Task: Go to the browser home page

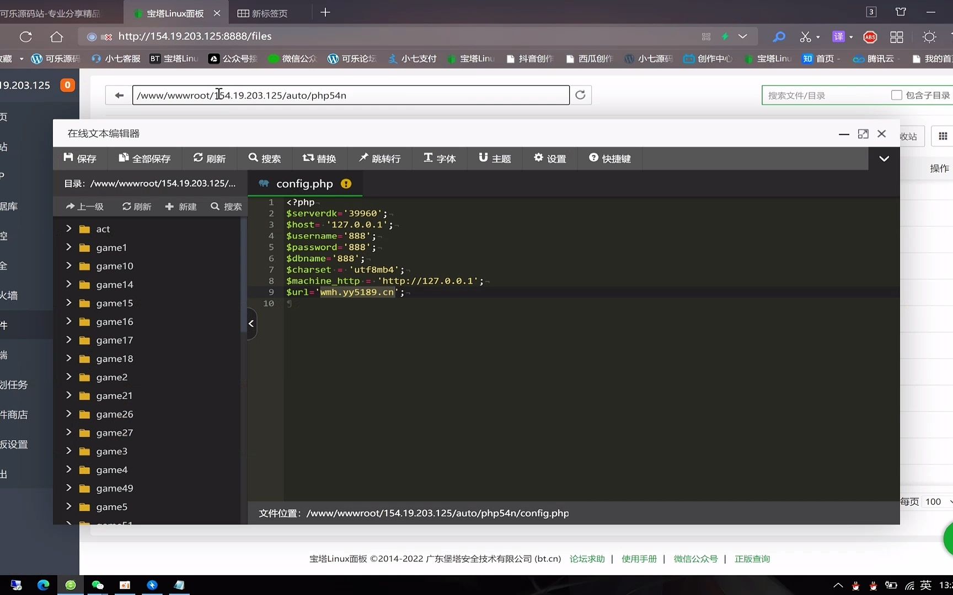Action: tap(56, 37)
